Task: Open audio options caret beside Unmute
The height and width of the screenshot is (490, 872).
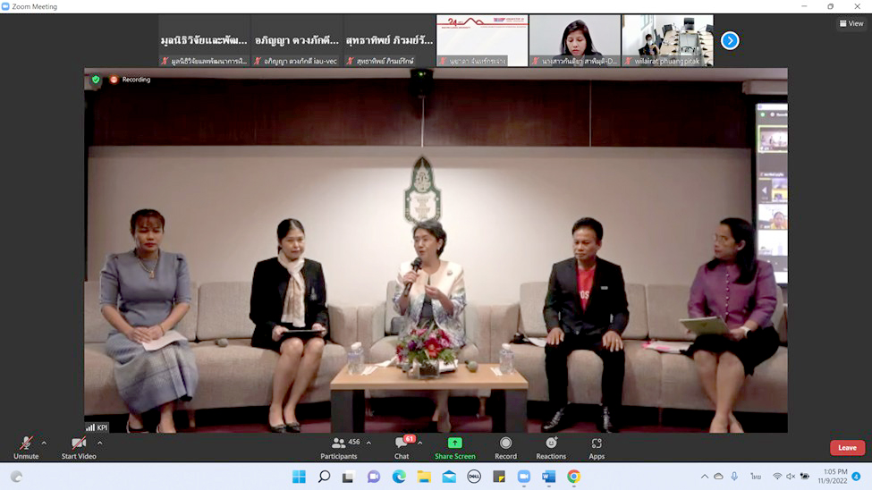Action: (44, 443)
